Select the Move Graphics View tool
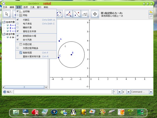The image size is (157, 118). click(x=95, y=14)
